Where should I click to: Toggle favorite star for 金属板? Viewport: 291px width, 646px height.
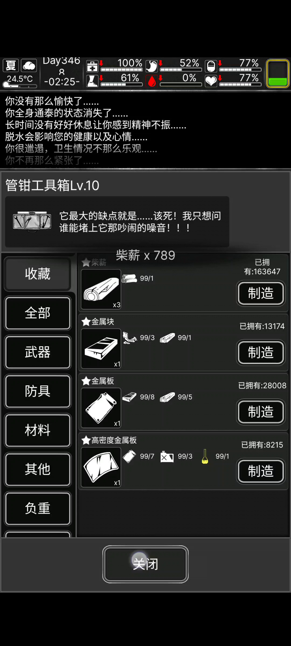click(x=86, y=381)
